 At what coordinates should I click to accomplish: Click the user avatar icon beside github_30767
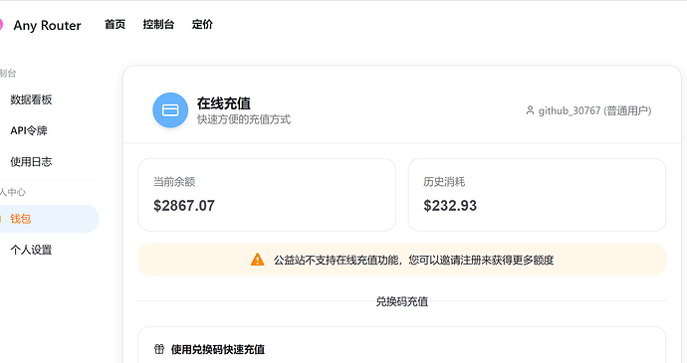[x=530, y=110]
